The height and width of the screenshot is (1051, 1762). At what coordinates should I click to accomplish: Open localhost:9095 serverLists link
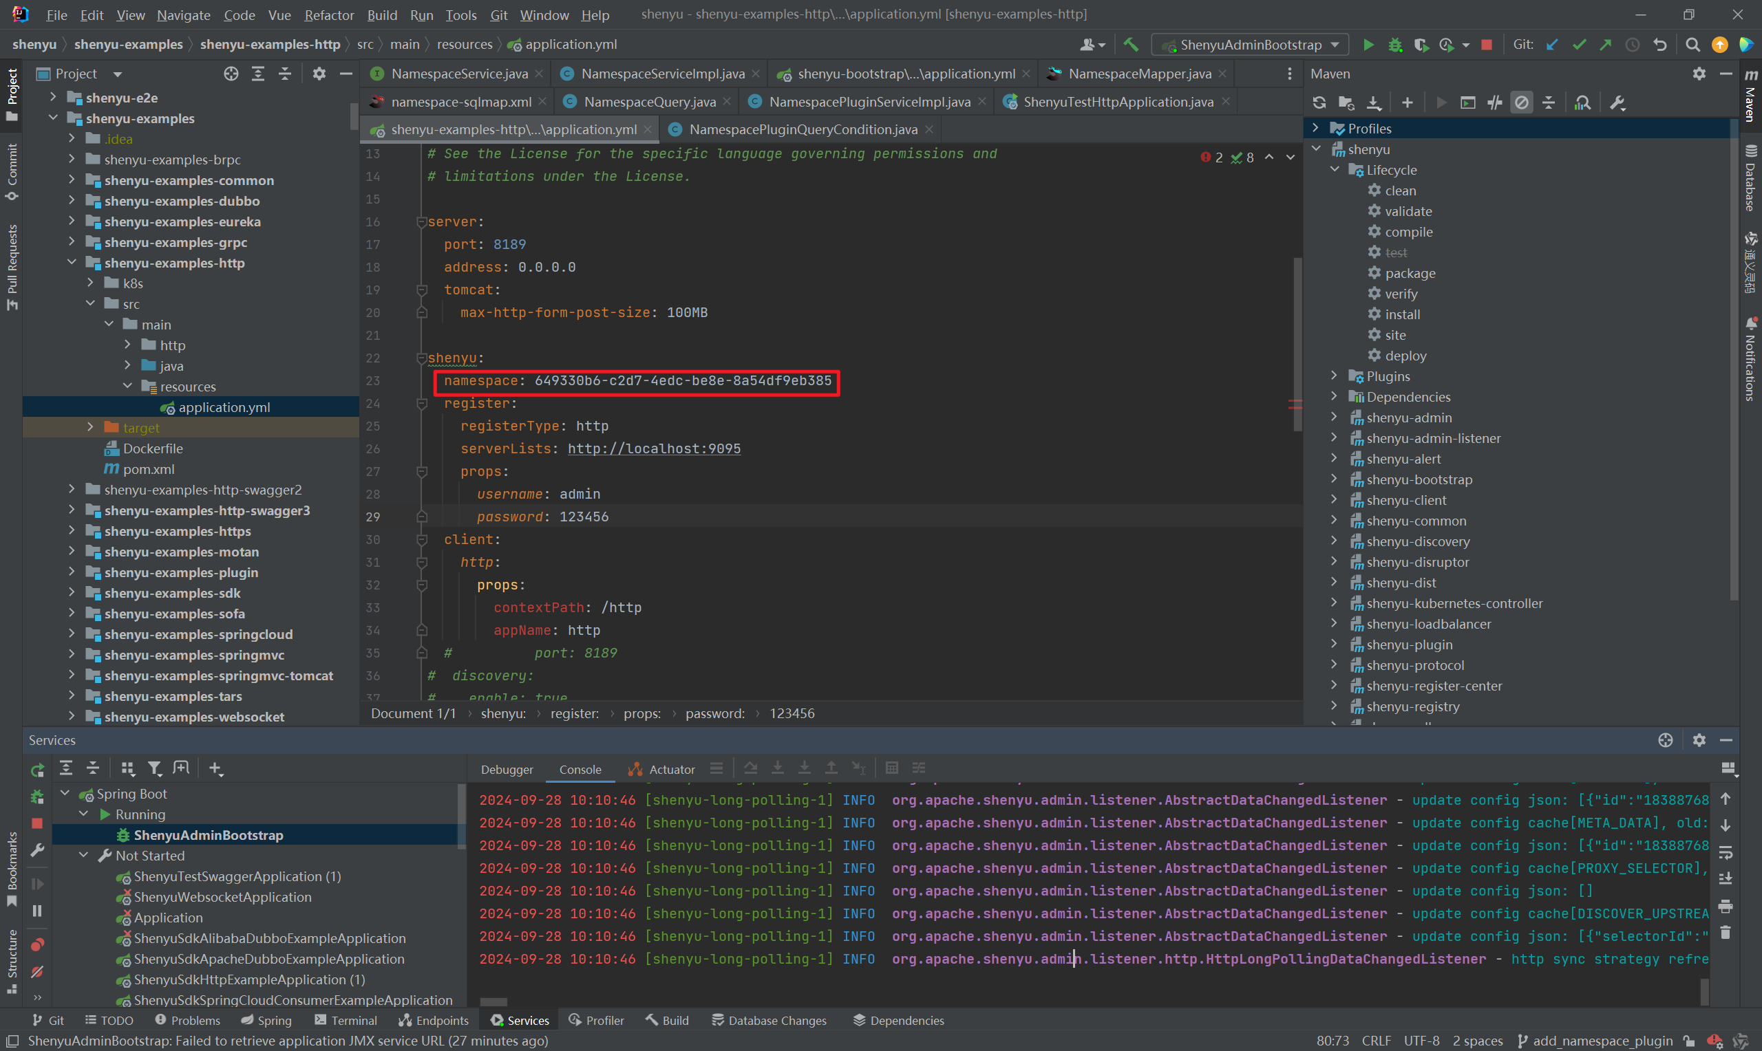pos(653,449)
